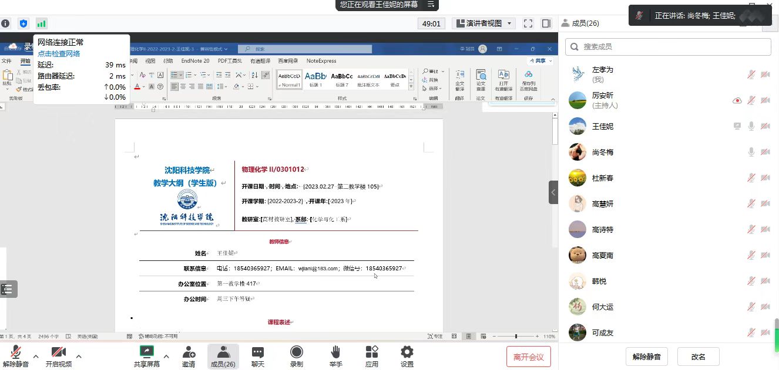Open the meeting info icon

[5, 23]
